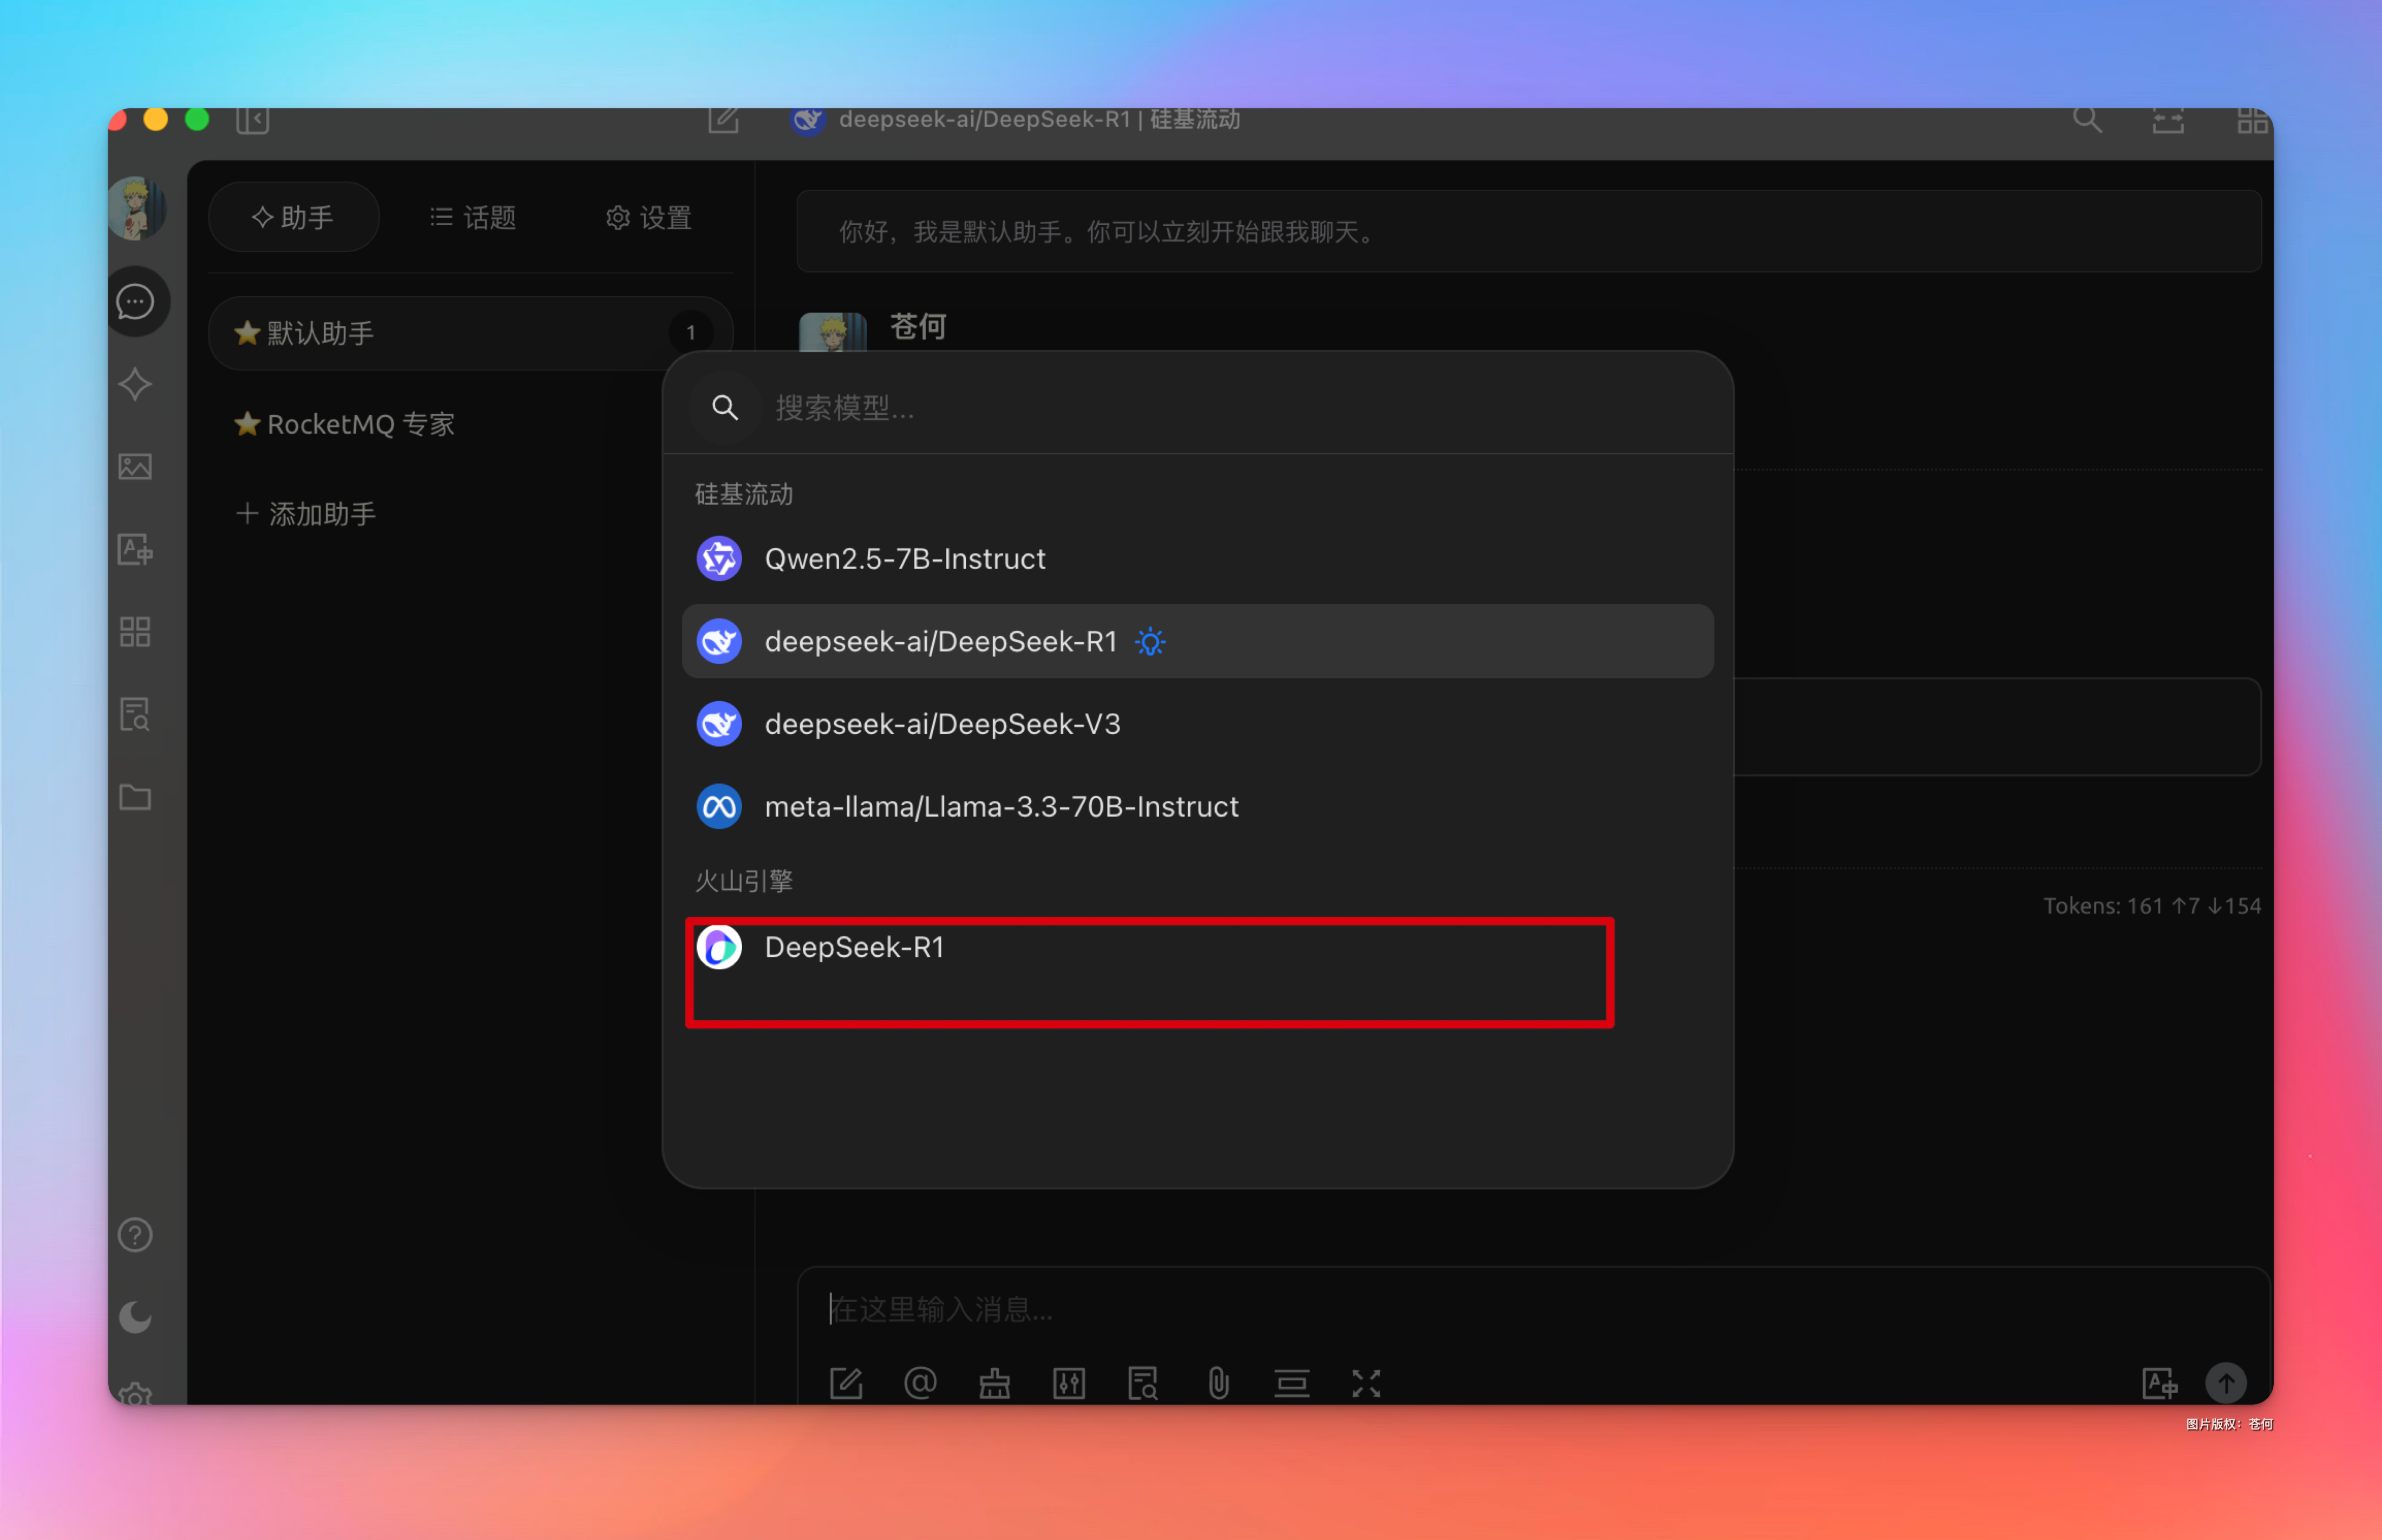Pick the DeepSeek-R1 model under 火山引擎
2382x1540 pixels.
pyautogui.click(x=854, y=947)
